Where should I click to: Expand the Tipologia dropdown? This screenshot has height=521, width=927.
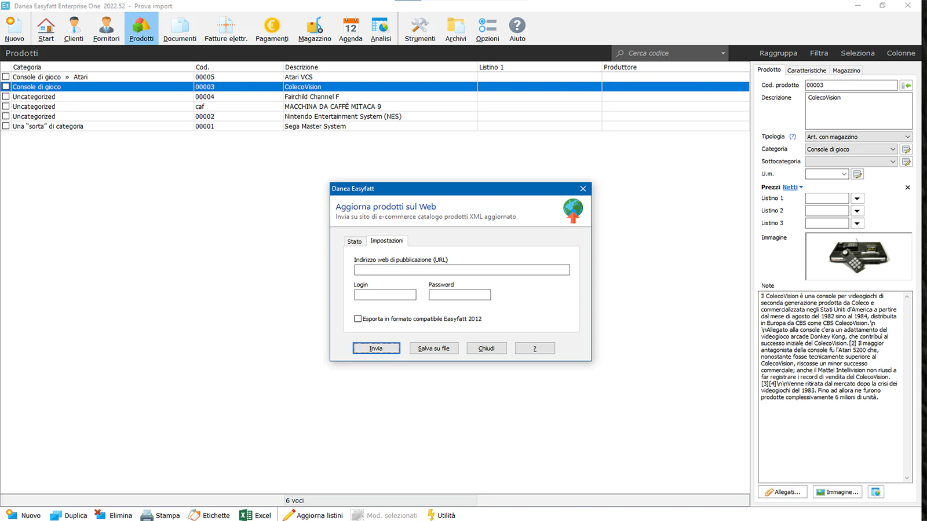pyautogui.click(x=907, y=137)
